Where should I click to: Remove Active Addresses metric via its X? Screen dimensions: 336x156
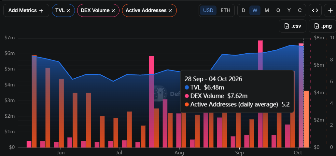click(170, 10)
